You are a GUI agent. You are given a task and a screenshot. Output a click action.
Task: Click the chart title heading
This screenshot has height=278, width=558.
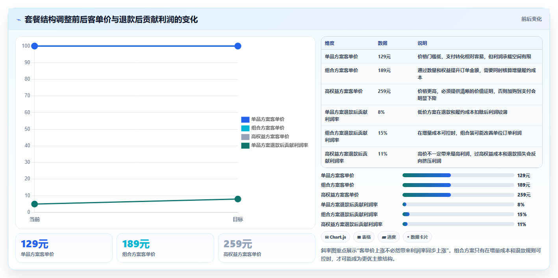point(111,19)
